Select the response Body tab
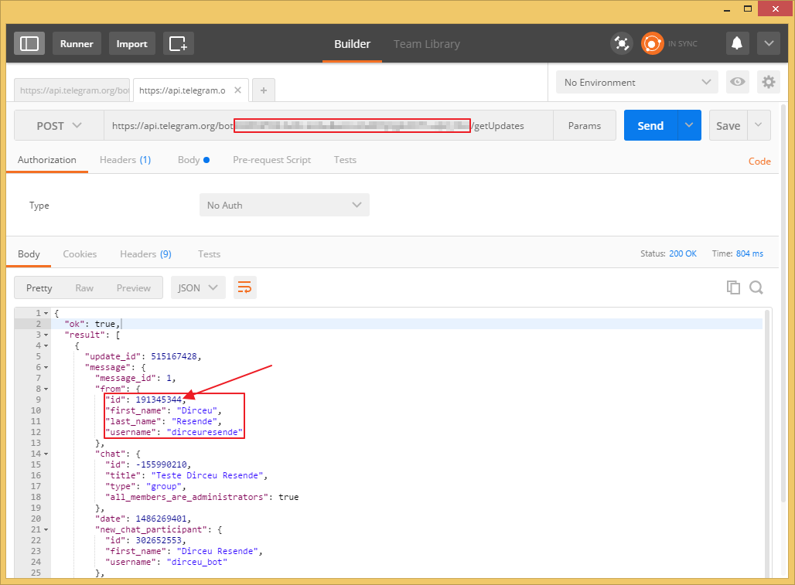Image resolution: width=795 pixels, height=585 pixels. [29, 254]
